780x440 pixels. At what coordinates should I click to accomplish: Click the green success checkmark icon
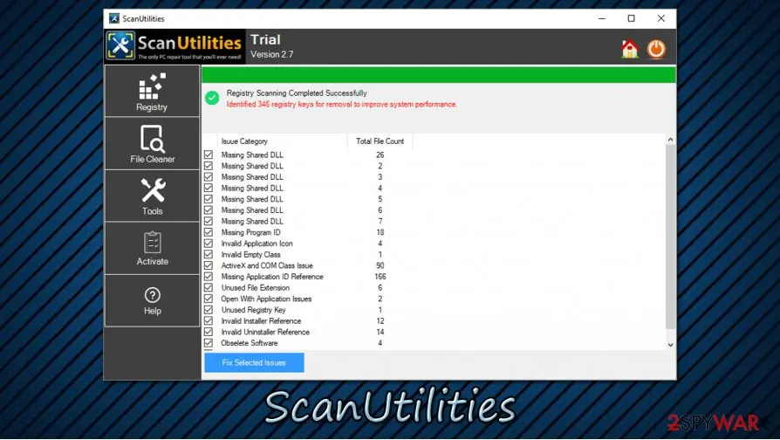click(212, 98)
